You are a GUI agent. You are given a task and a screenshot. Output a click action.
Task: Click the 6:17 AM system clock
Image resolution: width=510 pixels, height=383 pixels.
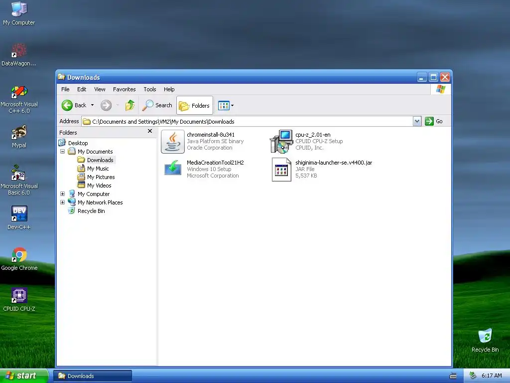click(x=492, y=376)
